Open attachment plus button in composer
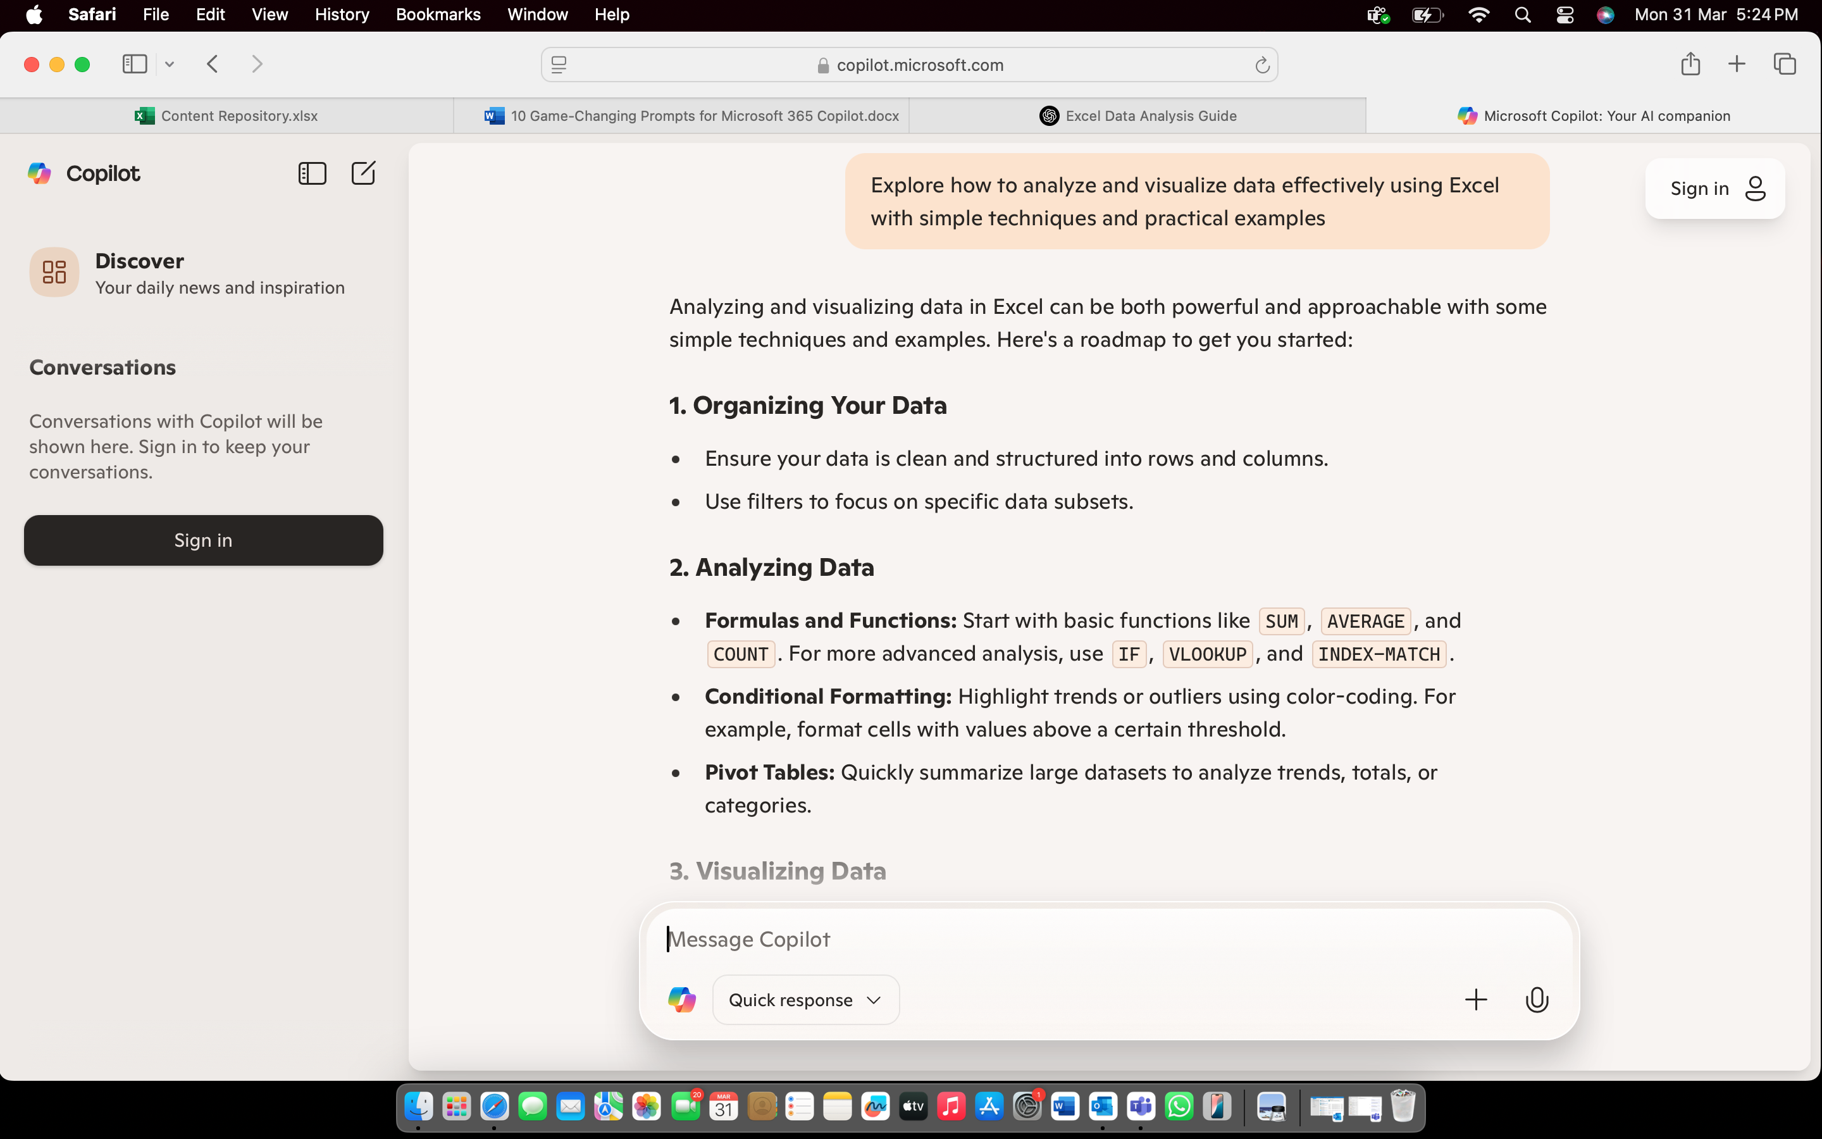The width and height of the screenshot is (1822, 1139). [1476, 1000]
